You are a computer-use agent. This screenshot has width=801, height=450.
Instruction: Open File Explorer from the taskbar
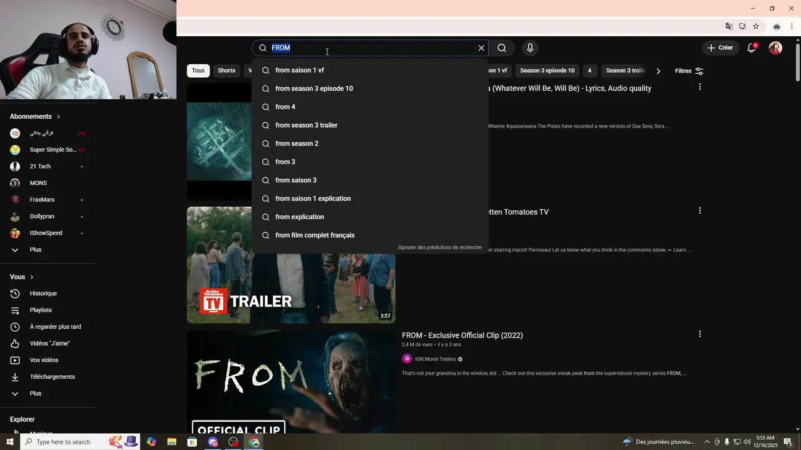point(171,442)
